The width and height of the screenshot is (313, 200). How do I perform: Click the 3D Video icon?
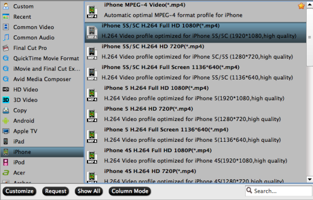(x=6, y=100)
